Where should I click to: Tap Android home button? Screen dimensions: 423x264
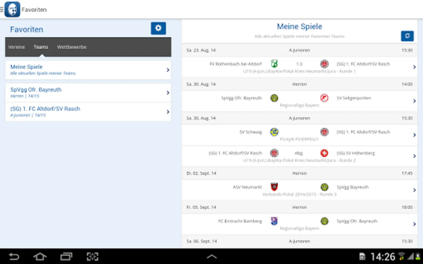click(40, 257)
